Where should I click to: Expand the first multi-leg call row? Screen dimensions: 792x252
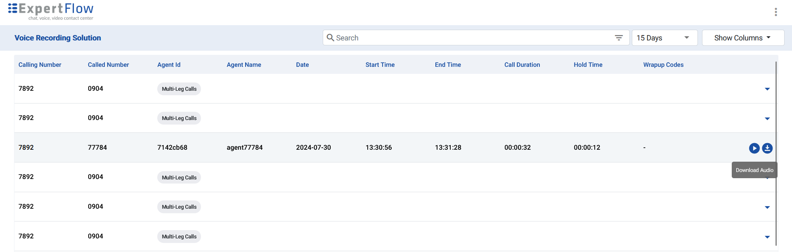[x=767, y=89]
